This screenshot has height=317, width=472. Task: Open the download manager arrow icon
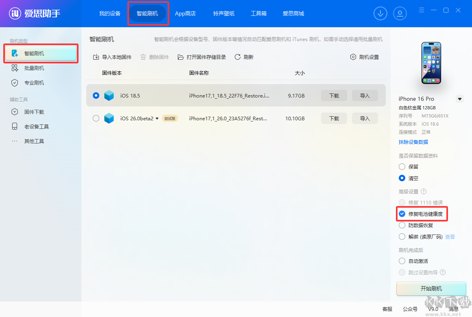(x=380, y=13)
